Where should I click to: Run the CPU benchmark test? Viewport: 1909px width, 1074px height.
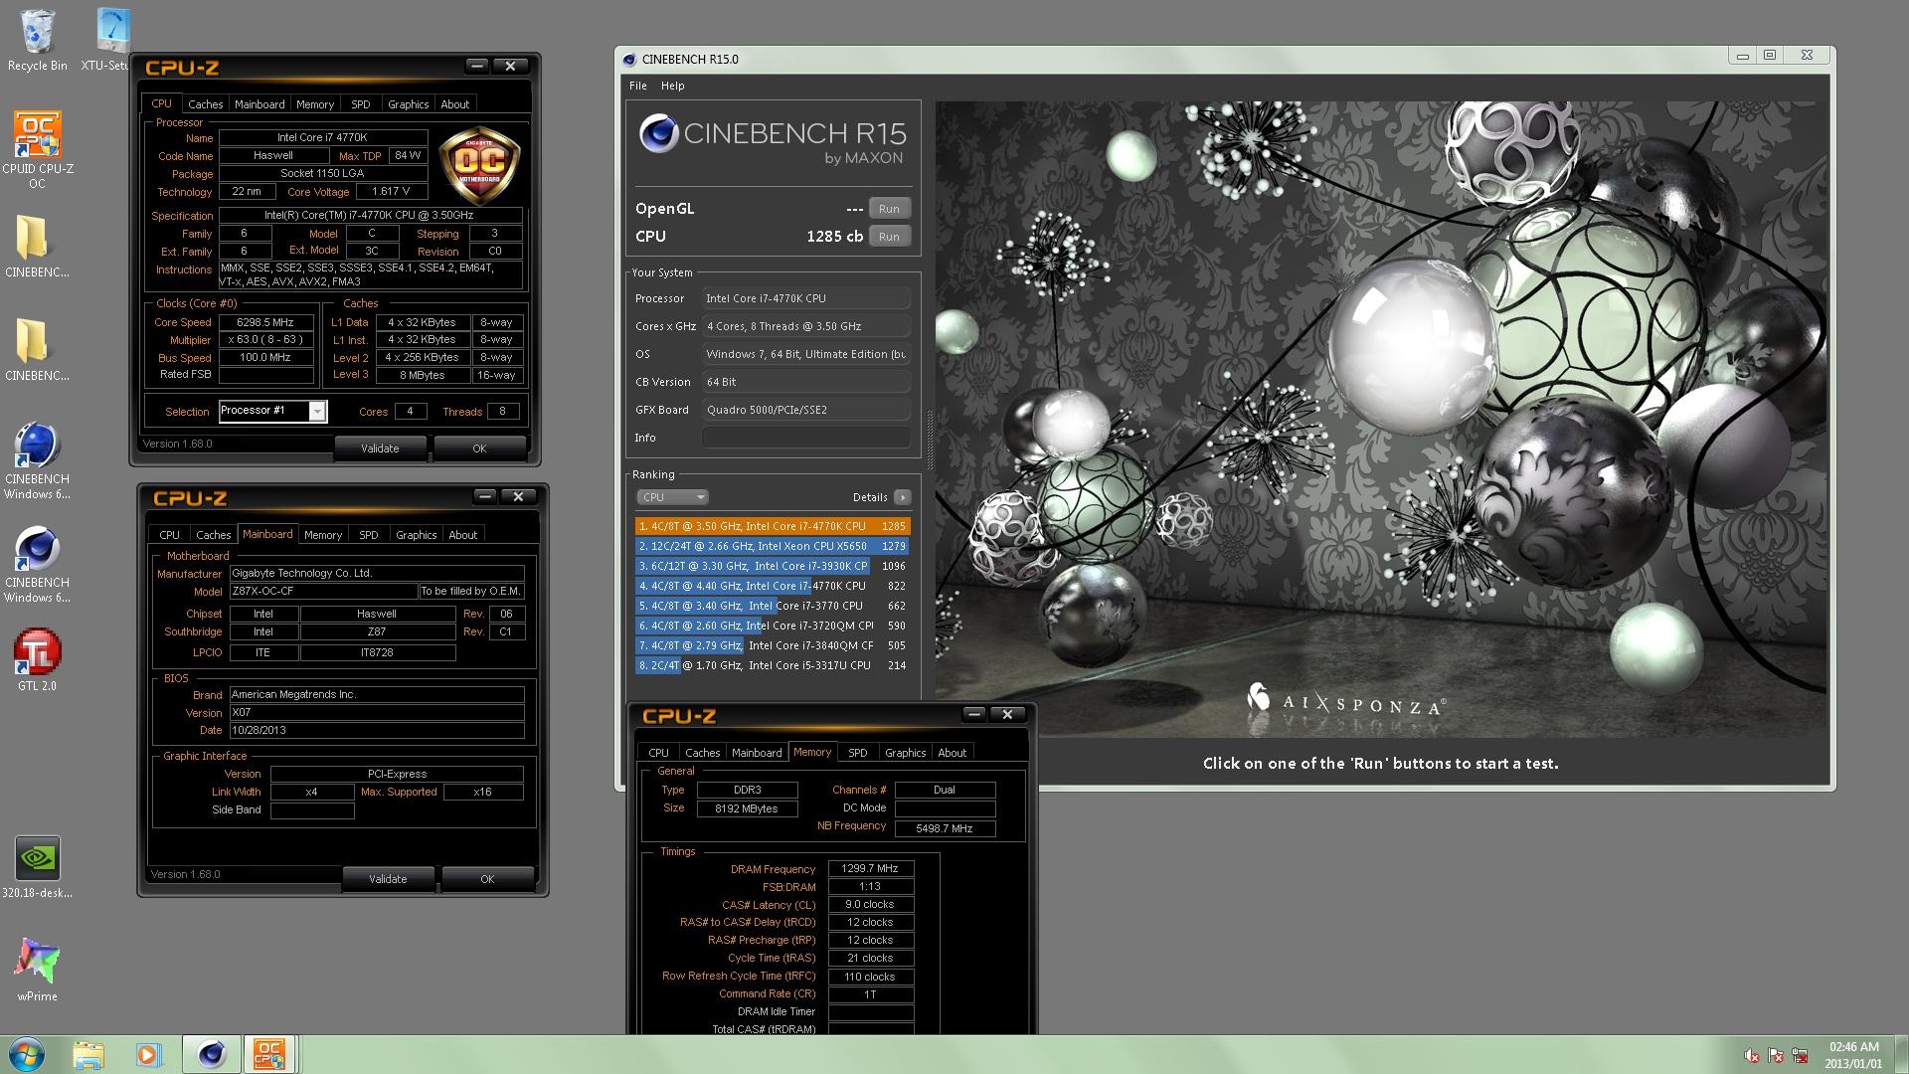point(889,237)
